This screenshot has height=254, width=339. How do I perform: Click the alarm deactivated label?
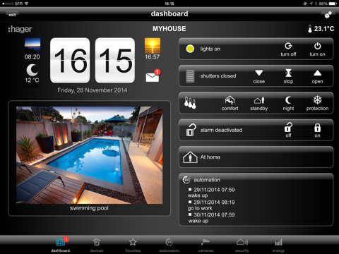click(x=221, y=130)
